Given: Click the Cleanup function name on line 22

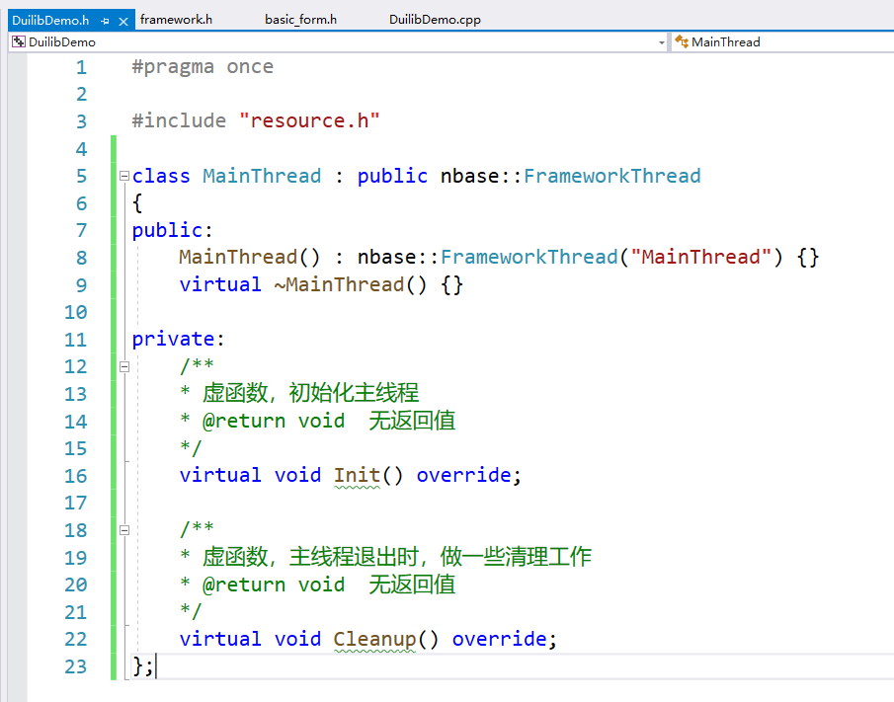Looking at the screenshot, I should pyautogui.click(x=374, y=639).
